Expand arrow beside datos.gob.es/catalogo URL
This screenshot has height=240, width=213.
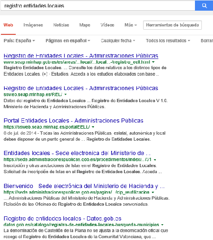click(162, 225)
